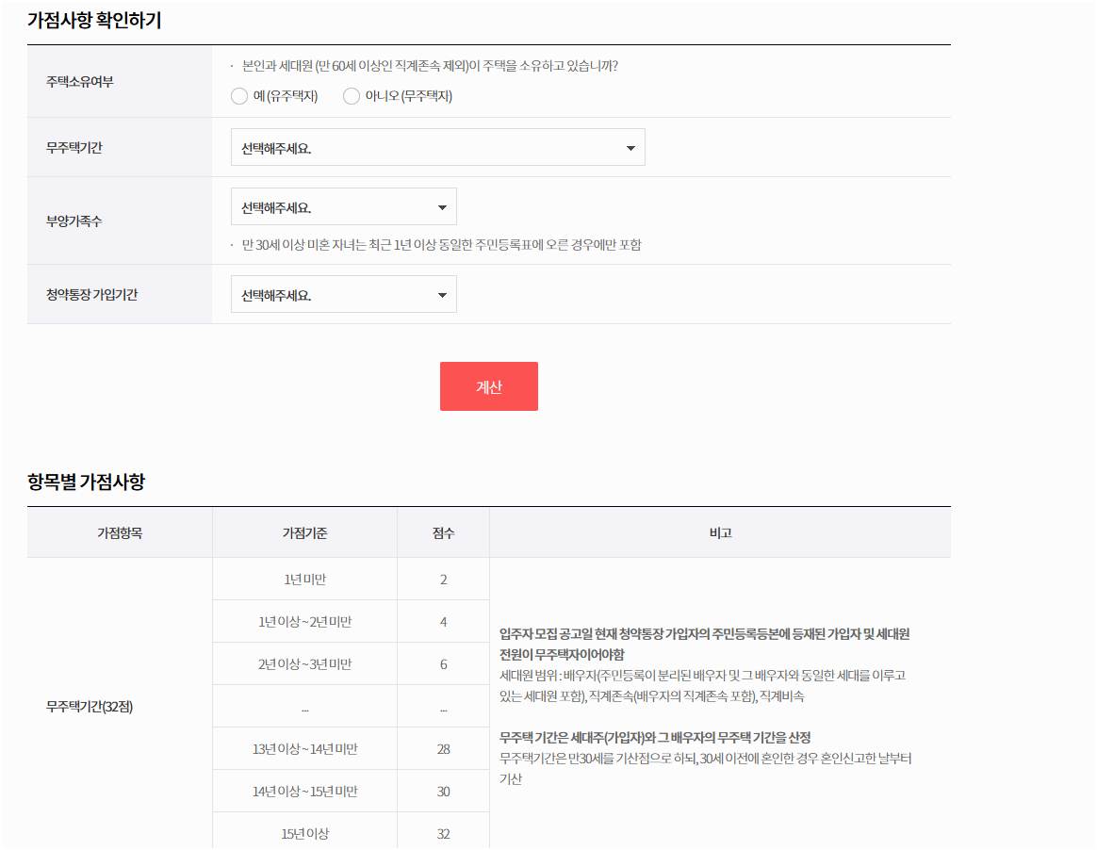
Task: Select the 예 (유주택자) radio button
Action: (239, 95)
